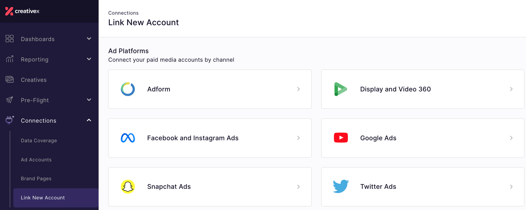Click the Ad Platforms heading
Viewport: 526px width, 210px height.
pos(128,51)
